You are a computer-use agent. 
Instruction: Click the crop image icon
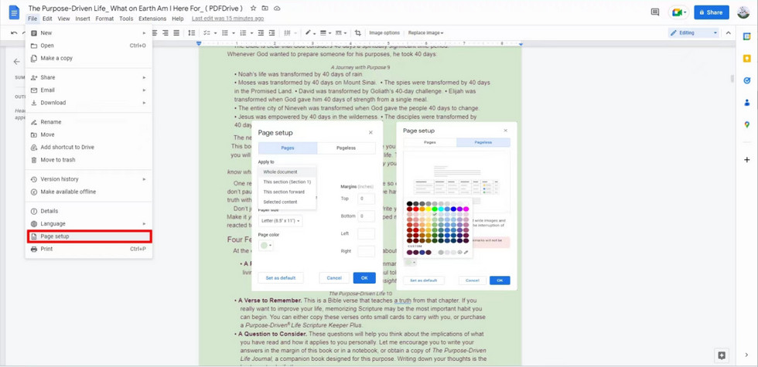[357, 32]
